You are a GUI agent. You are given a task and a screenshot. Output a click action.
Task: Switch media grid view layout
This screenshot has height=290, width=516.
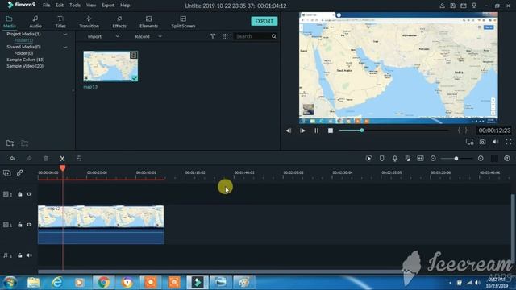point(225,36)
